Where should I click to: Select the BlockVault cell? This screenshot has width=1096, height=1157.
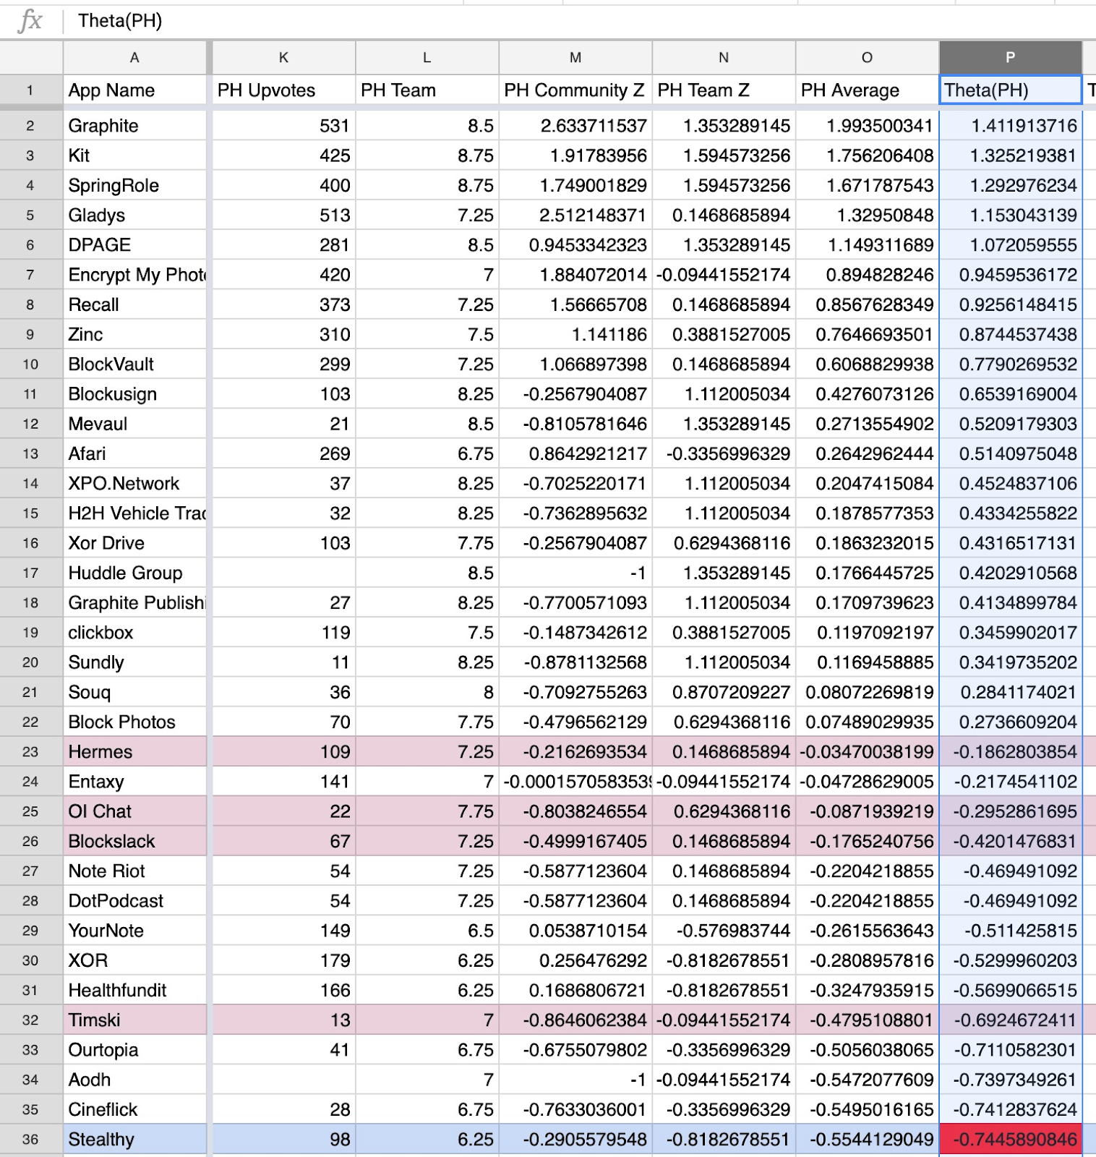point(135,364)
